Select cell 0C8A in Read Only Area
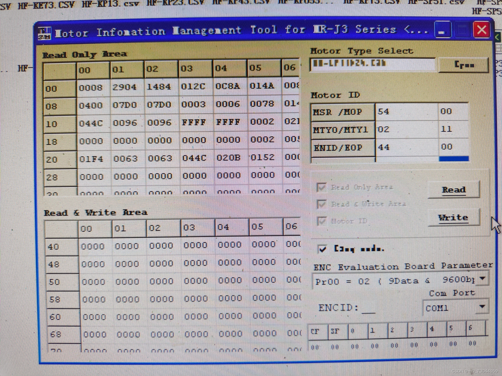The width and height of the screenshot is (502, 376). [x=230, y=86]
